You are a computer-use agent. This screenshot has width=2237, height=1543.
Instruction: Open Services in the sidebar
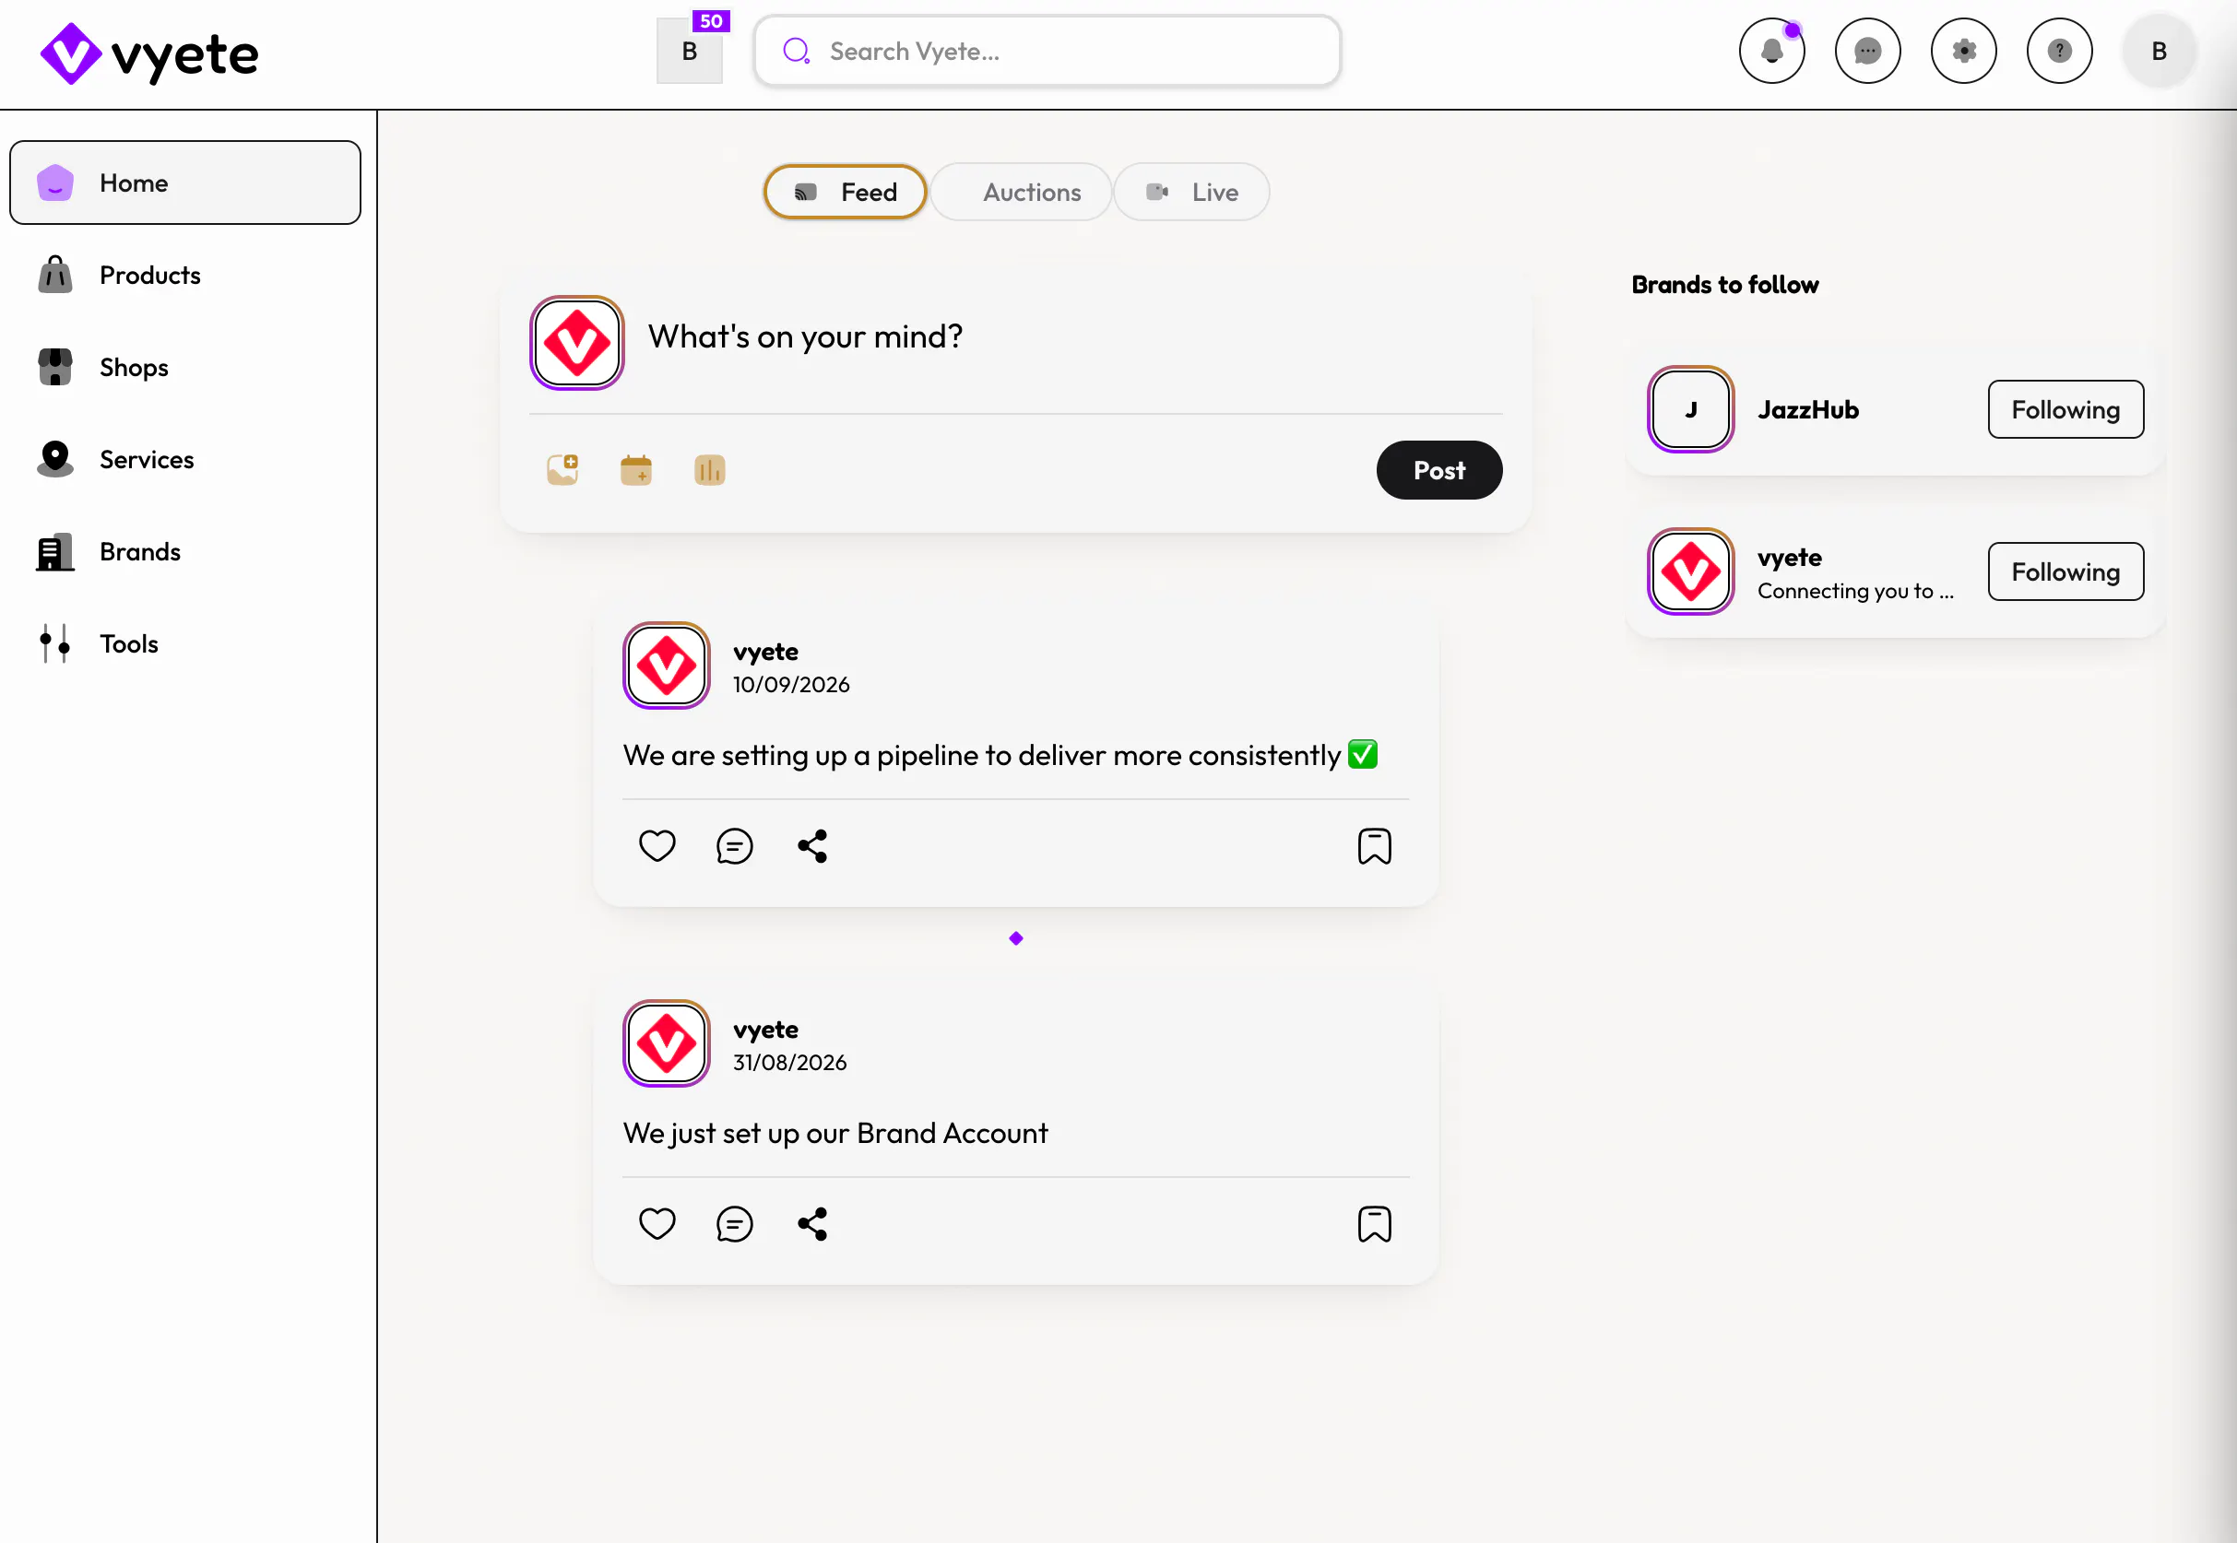click(x=185, y=459)
